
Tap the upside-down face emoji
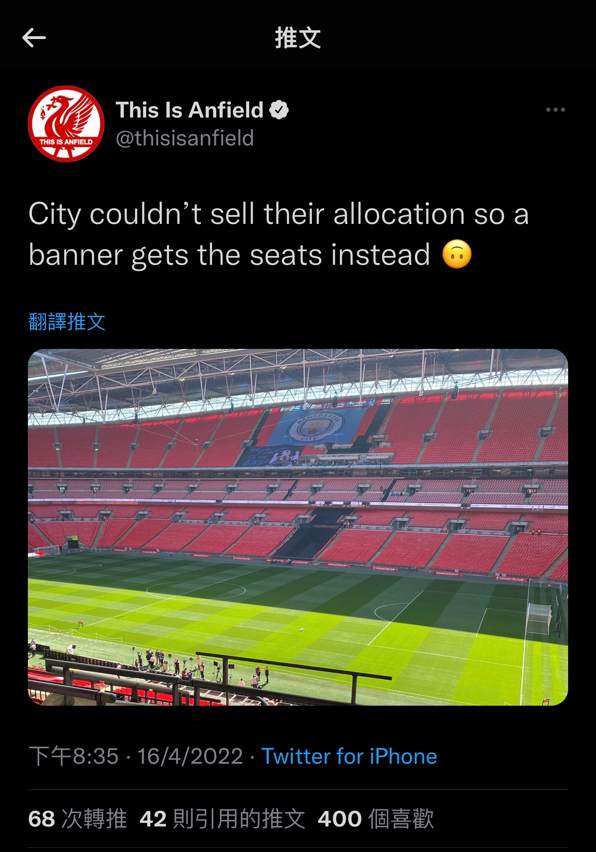point(457,255)
